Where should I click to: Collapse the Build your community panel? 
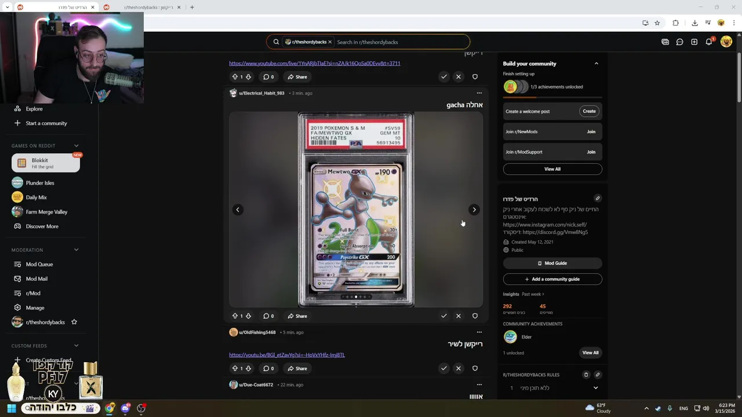point(596,64)
